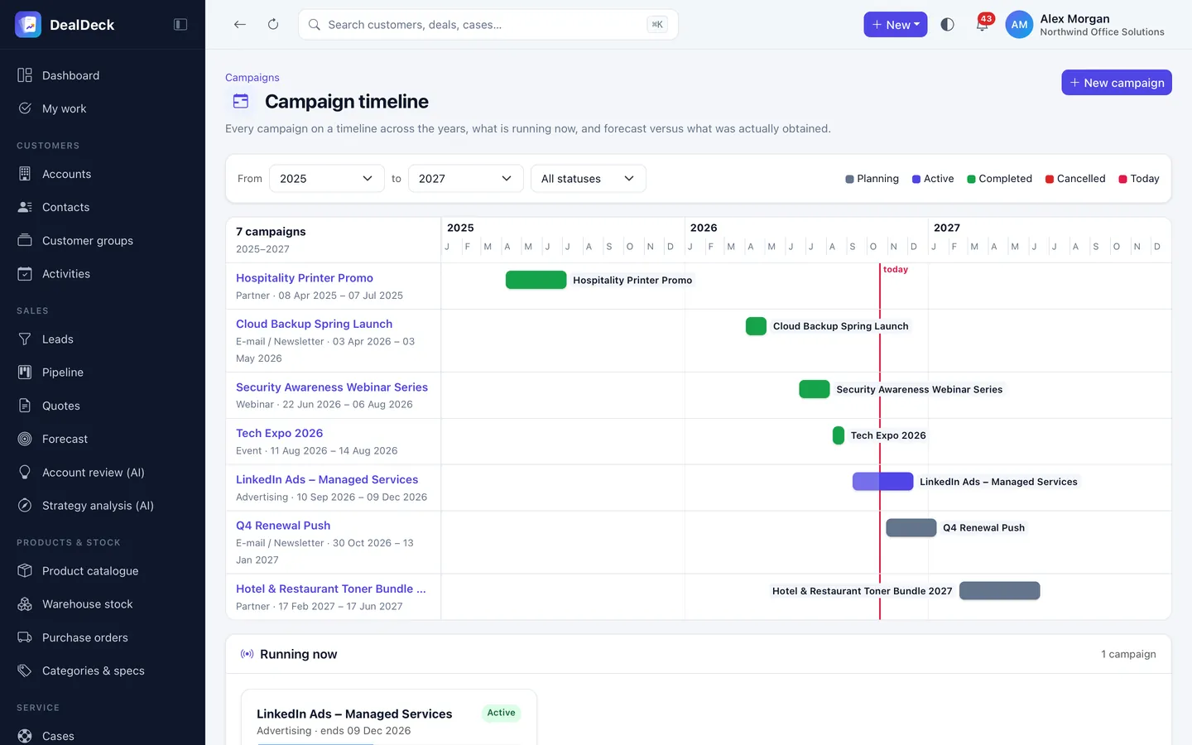Click the Accounts sidebar icon
1192x745 pixels.
coord(25,174)
